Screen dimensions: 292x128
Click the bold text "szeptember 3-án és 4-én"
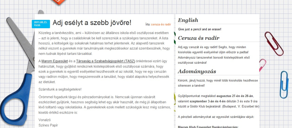click(208, 101)
